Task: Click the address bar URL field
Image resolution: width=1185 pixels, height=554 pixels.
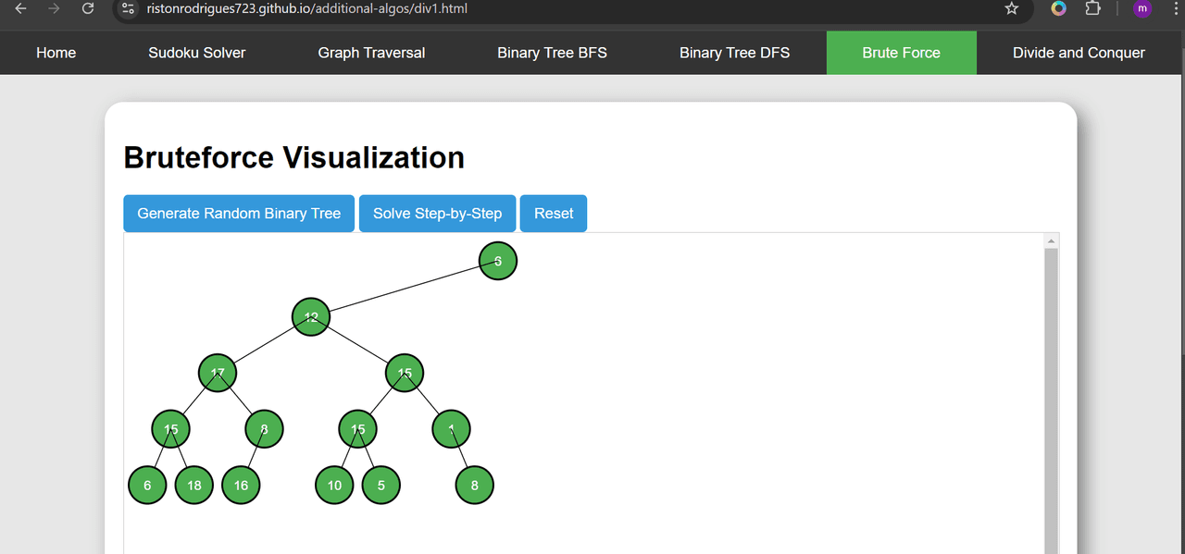Action: pos(555,8)
